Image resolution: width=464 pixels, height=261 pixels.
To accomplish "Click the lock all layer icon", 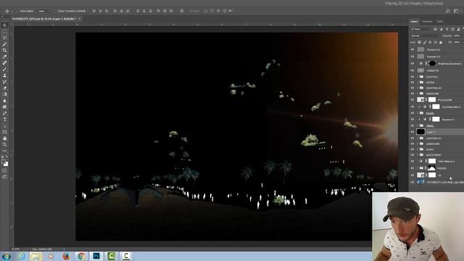I will tap(441, 42).
